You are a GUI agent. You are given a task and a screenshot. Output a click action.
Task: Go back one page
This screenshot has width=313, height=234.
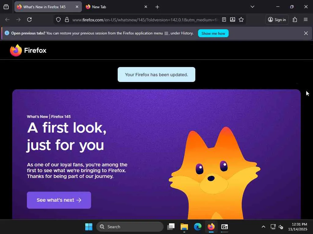[x=7, y=19]
